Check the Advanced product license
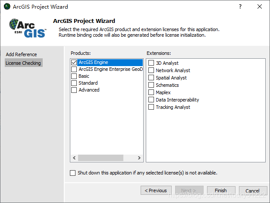270x203 pixels. (74, 90)
